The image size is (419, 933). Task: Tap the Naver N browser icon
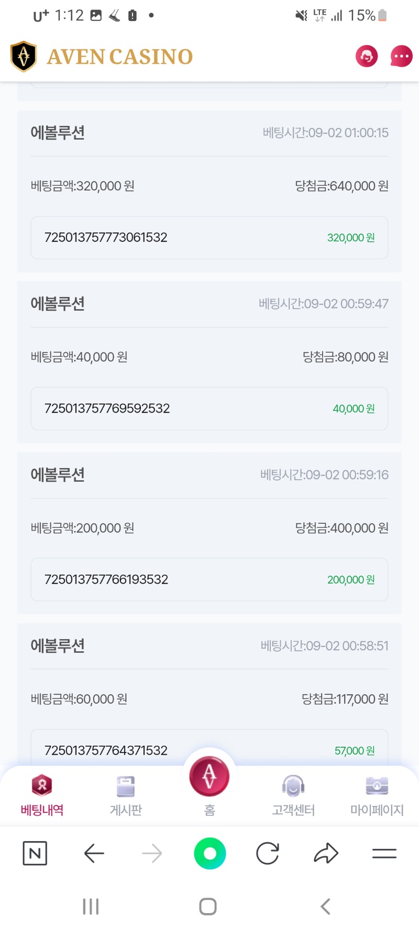(x=35, y=853)
